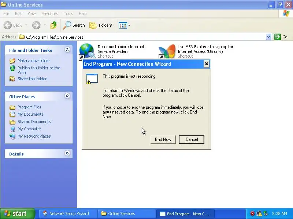This screenshot has width=293, height=219.
Task: Open the Views dropdown button
Action: click(x=124, y=25)
